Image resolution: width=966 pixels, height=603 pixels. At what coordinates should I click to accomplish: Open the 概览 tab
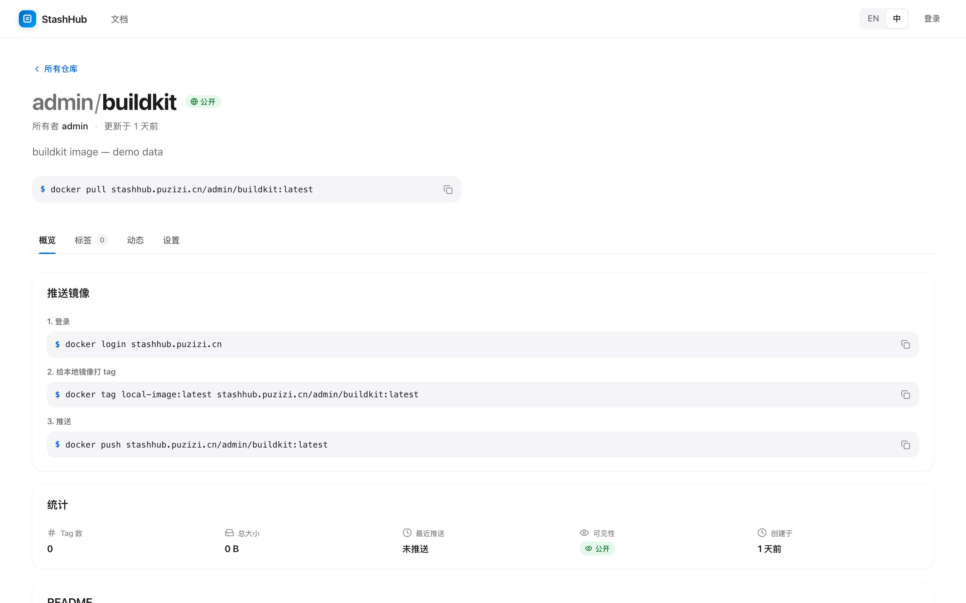pos(47,240)
